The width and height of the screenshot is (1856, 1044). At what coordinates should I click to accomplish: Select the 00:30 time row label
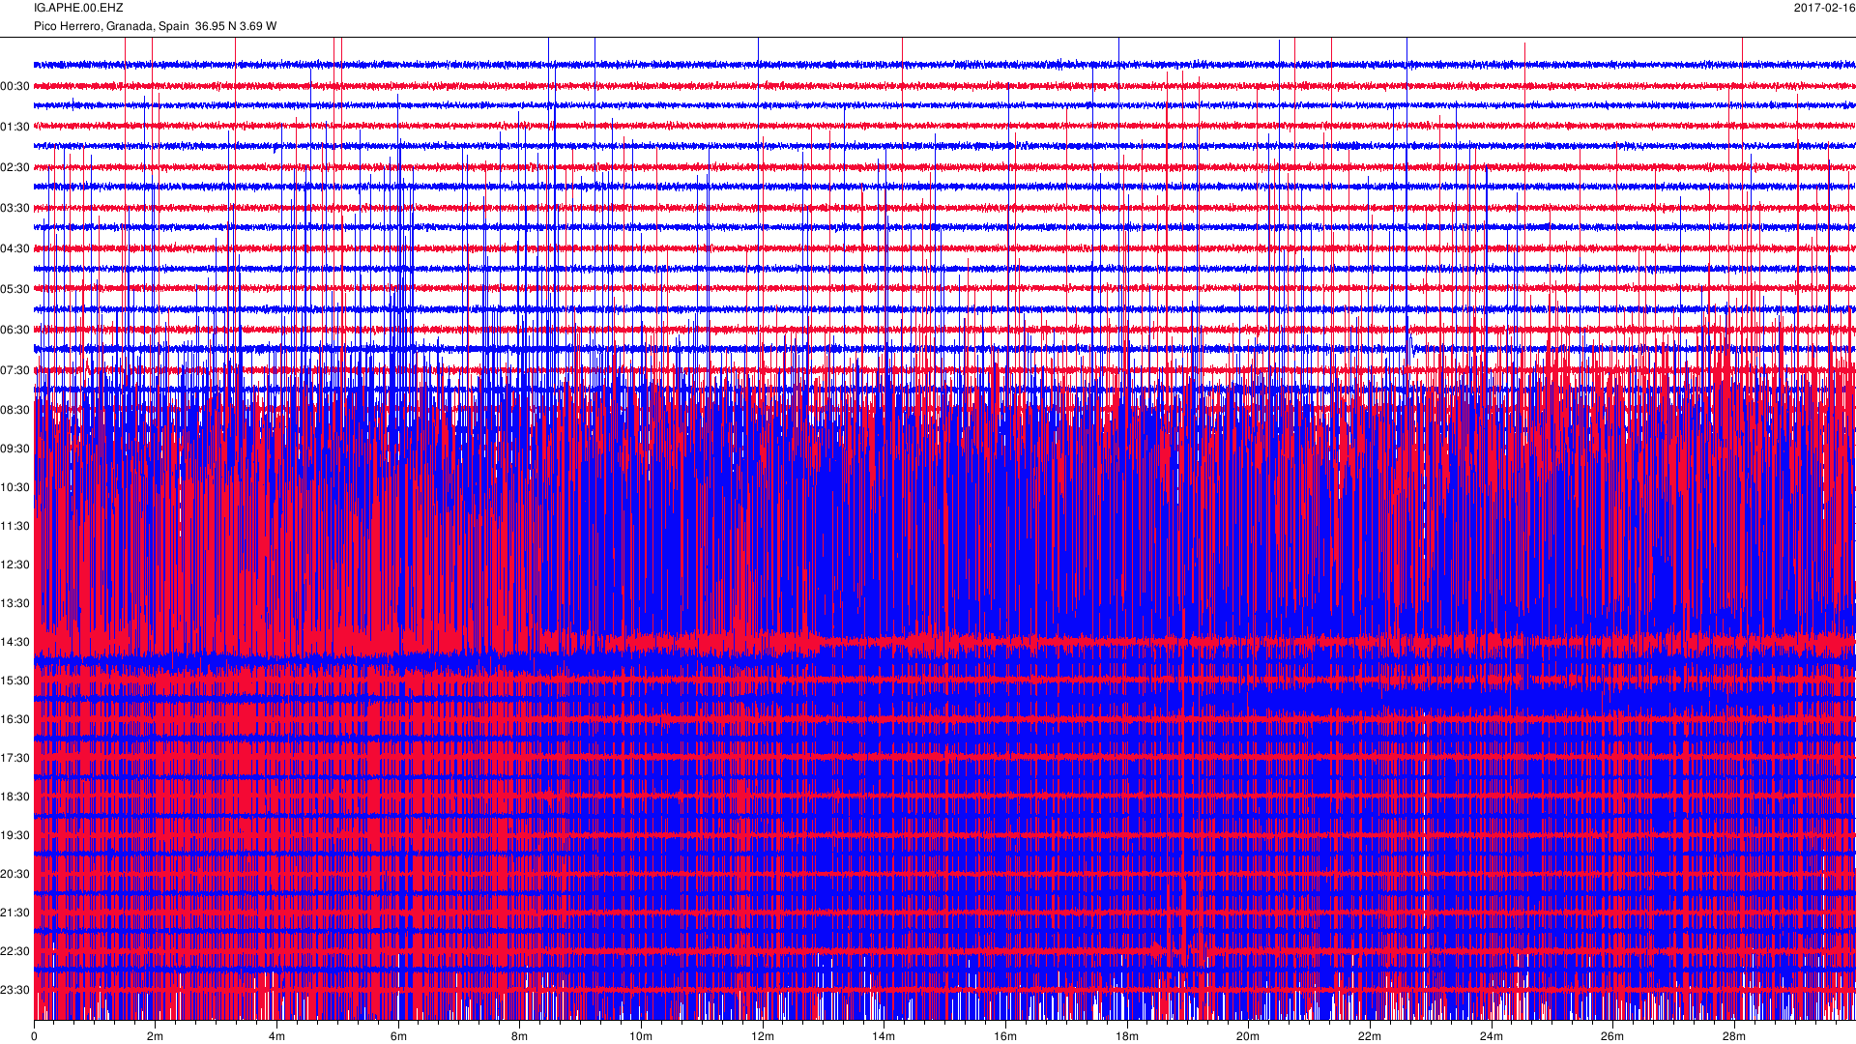[14, 86]
